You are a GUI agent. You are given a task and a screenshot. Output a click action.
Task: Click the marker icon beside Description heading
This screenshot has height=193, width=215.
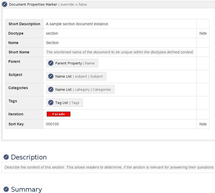[x=6, y=157]
